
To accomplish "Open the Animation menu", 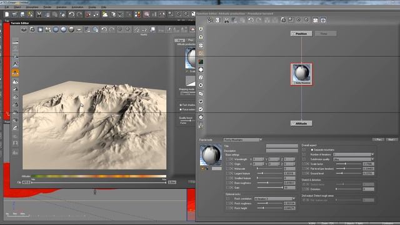I will [61, 7].
